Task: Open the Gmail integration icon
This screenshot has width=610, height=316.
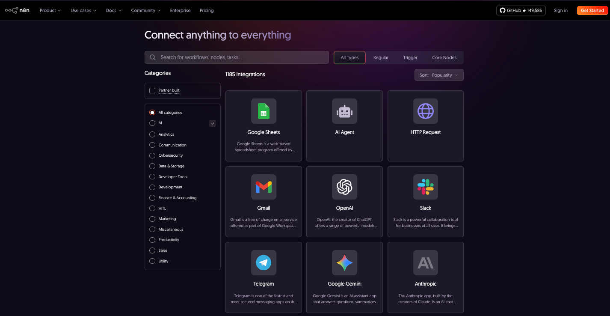Action: pyautogui.click(x=264, y=187)
